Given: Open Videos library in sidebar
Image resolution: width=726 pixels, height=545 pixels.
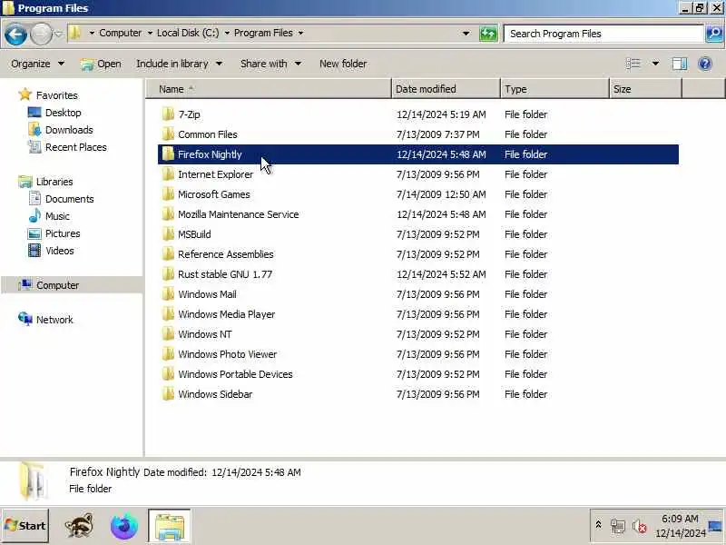Looking at the screenshot, I should pos(59,251).
